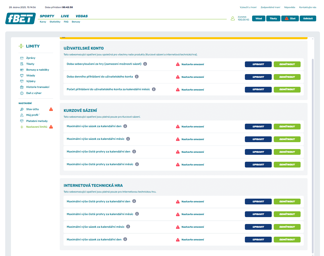Screen dimensions: 324x256
Task: Click info icon for Technická hra sázky za měsíc
Action: point(128,227)
